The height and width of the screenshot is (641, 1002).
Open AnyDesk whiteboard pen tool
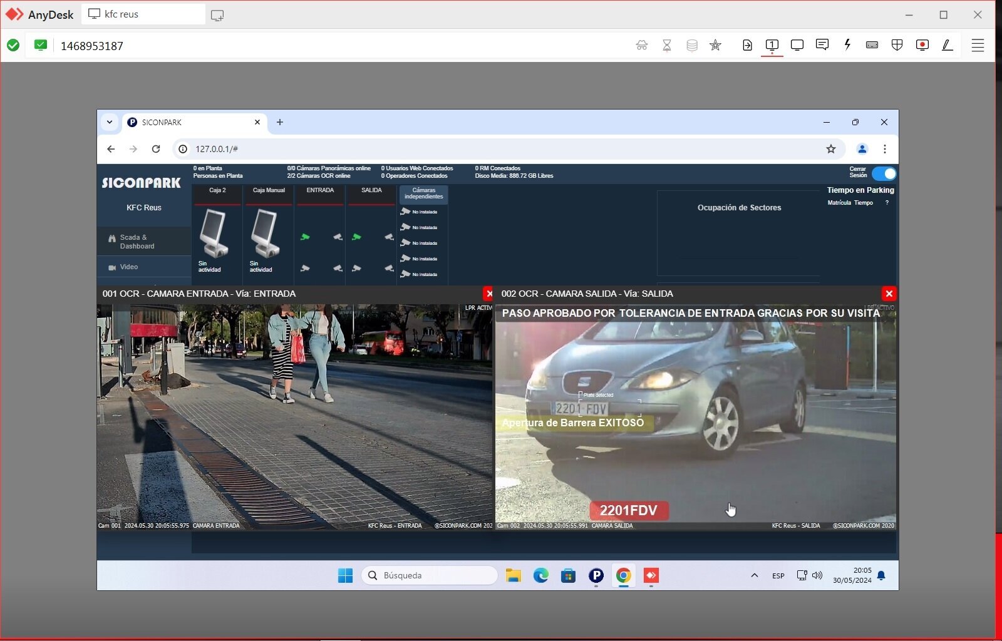[x=947, y=45]
